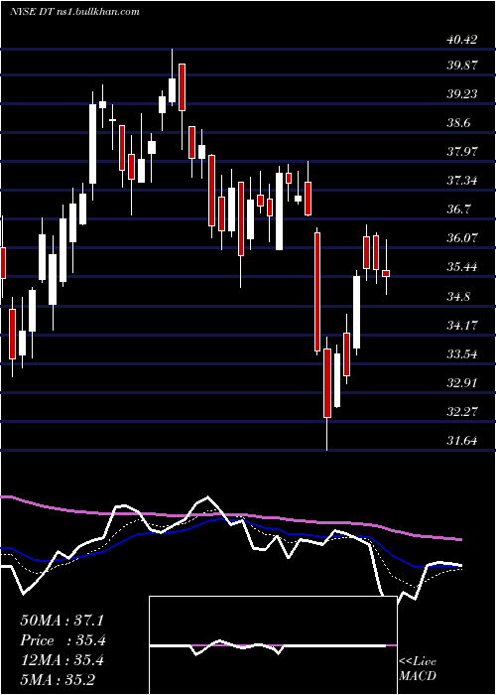Viewport: 496px width, 695px height.
Task: Click the 40.42 price label
Action: pos(462,40)
